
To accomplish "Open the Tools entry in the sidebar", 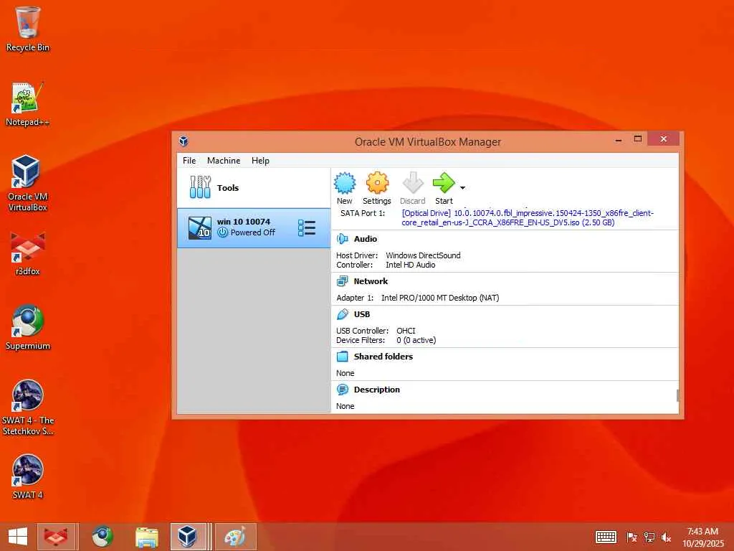I will 254,188.
